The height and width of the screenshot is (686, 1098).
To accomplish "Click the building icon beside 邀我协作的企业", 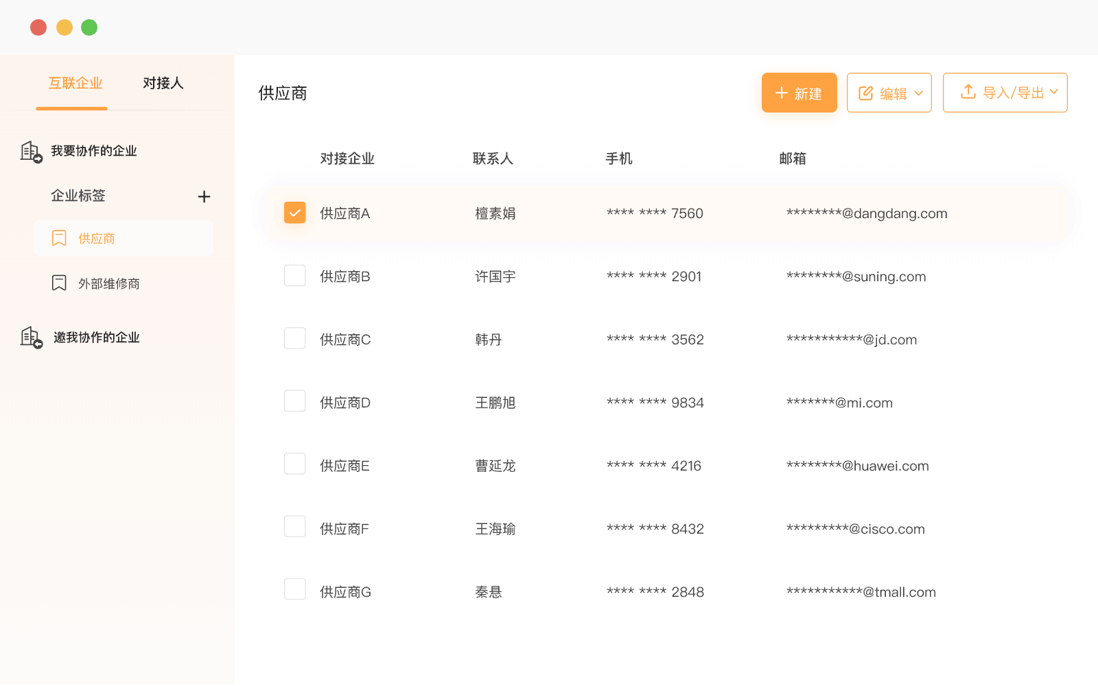I will pyautogui.click(x=31, y=338).
